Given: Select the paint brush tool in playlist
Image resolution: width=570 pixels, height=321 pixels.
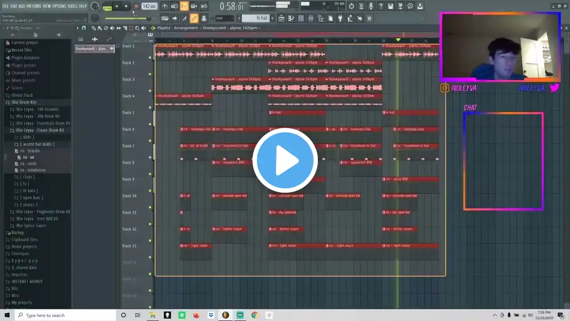Looking at the screenshot, I should [100, 28].
